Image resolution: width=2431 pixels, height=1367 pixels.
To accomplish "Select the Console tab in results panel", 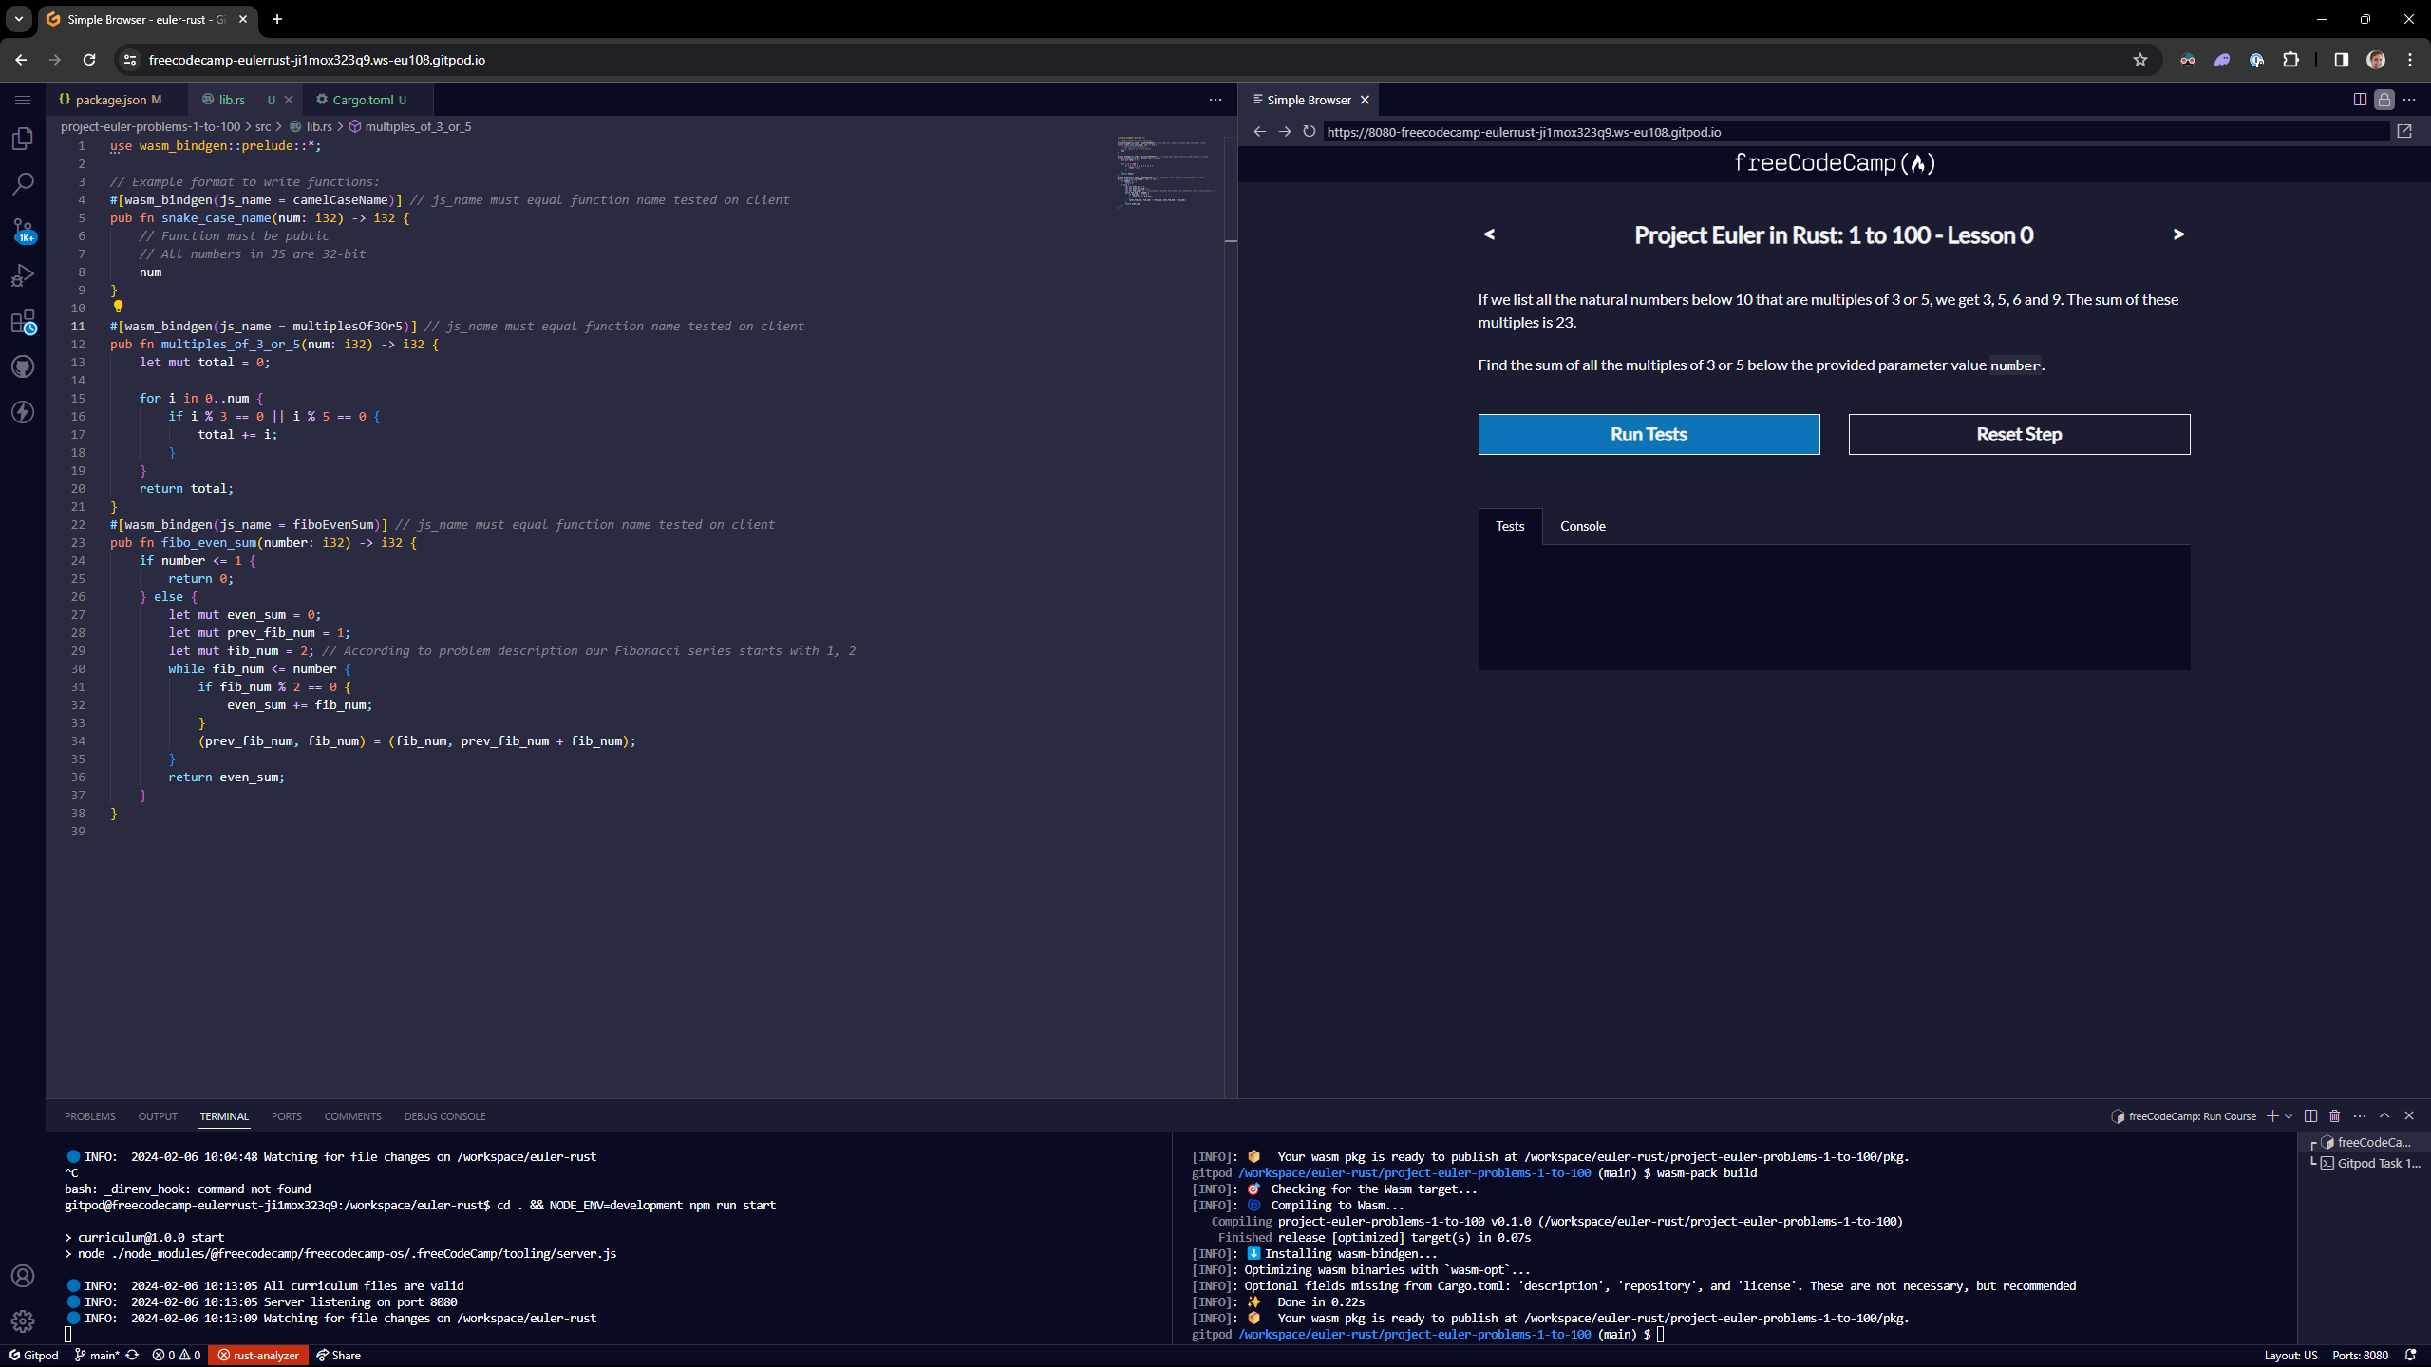I will coord(1581,524).
